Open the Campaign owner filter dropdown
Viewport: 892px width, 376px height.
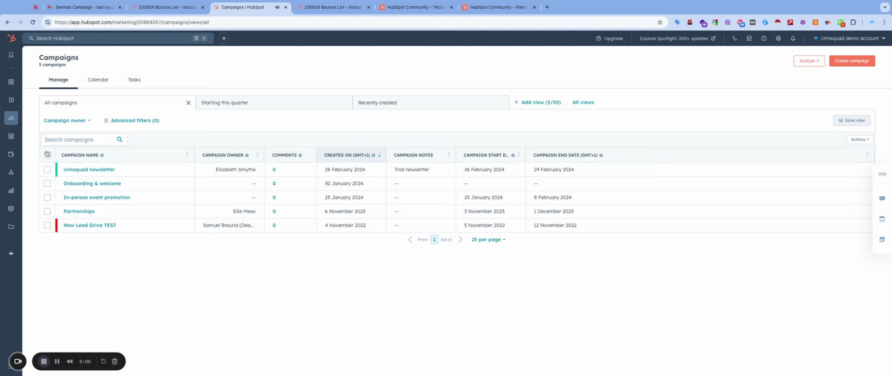(67, 121)
